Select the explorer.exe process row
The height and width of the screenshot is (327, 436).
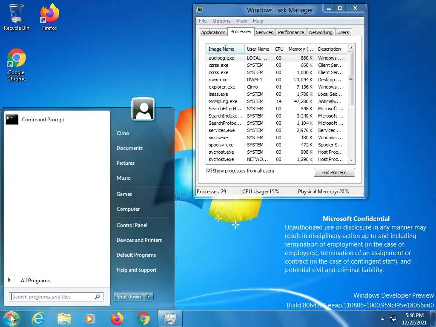click(x=277, y=87)
